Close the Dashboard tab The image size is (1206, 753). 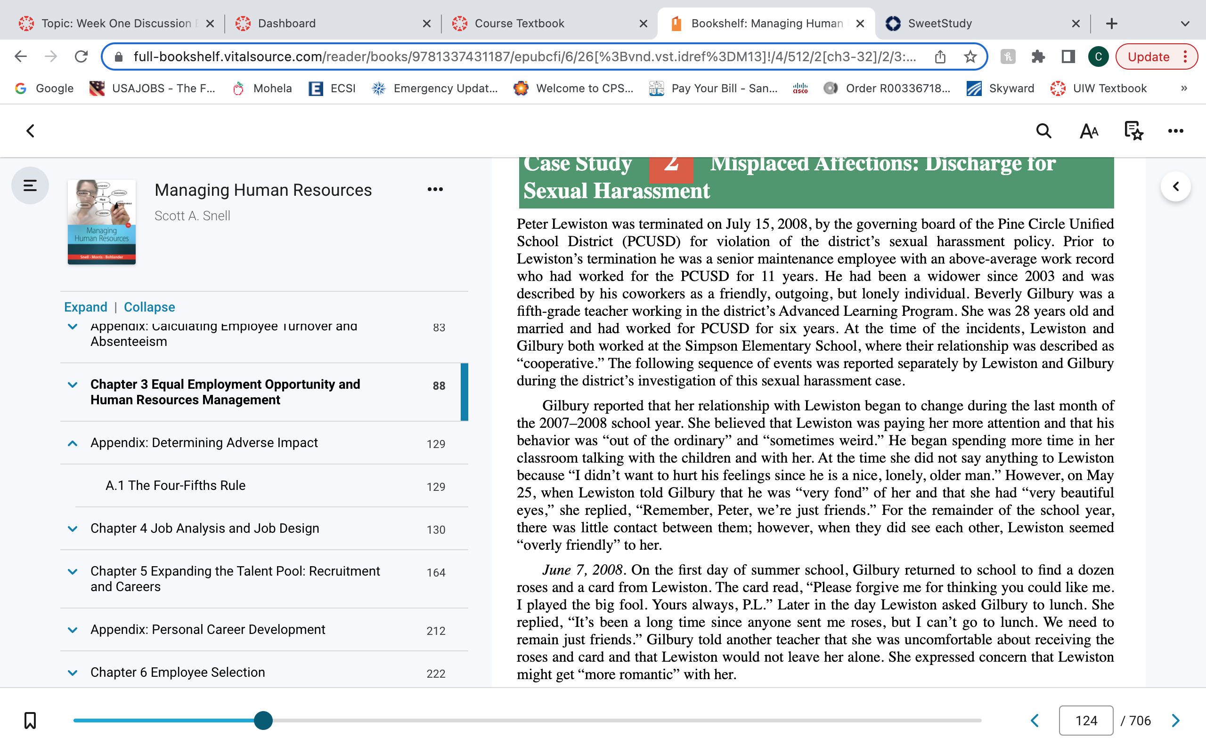click(x=427, y=24)
